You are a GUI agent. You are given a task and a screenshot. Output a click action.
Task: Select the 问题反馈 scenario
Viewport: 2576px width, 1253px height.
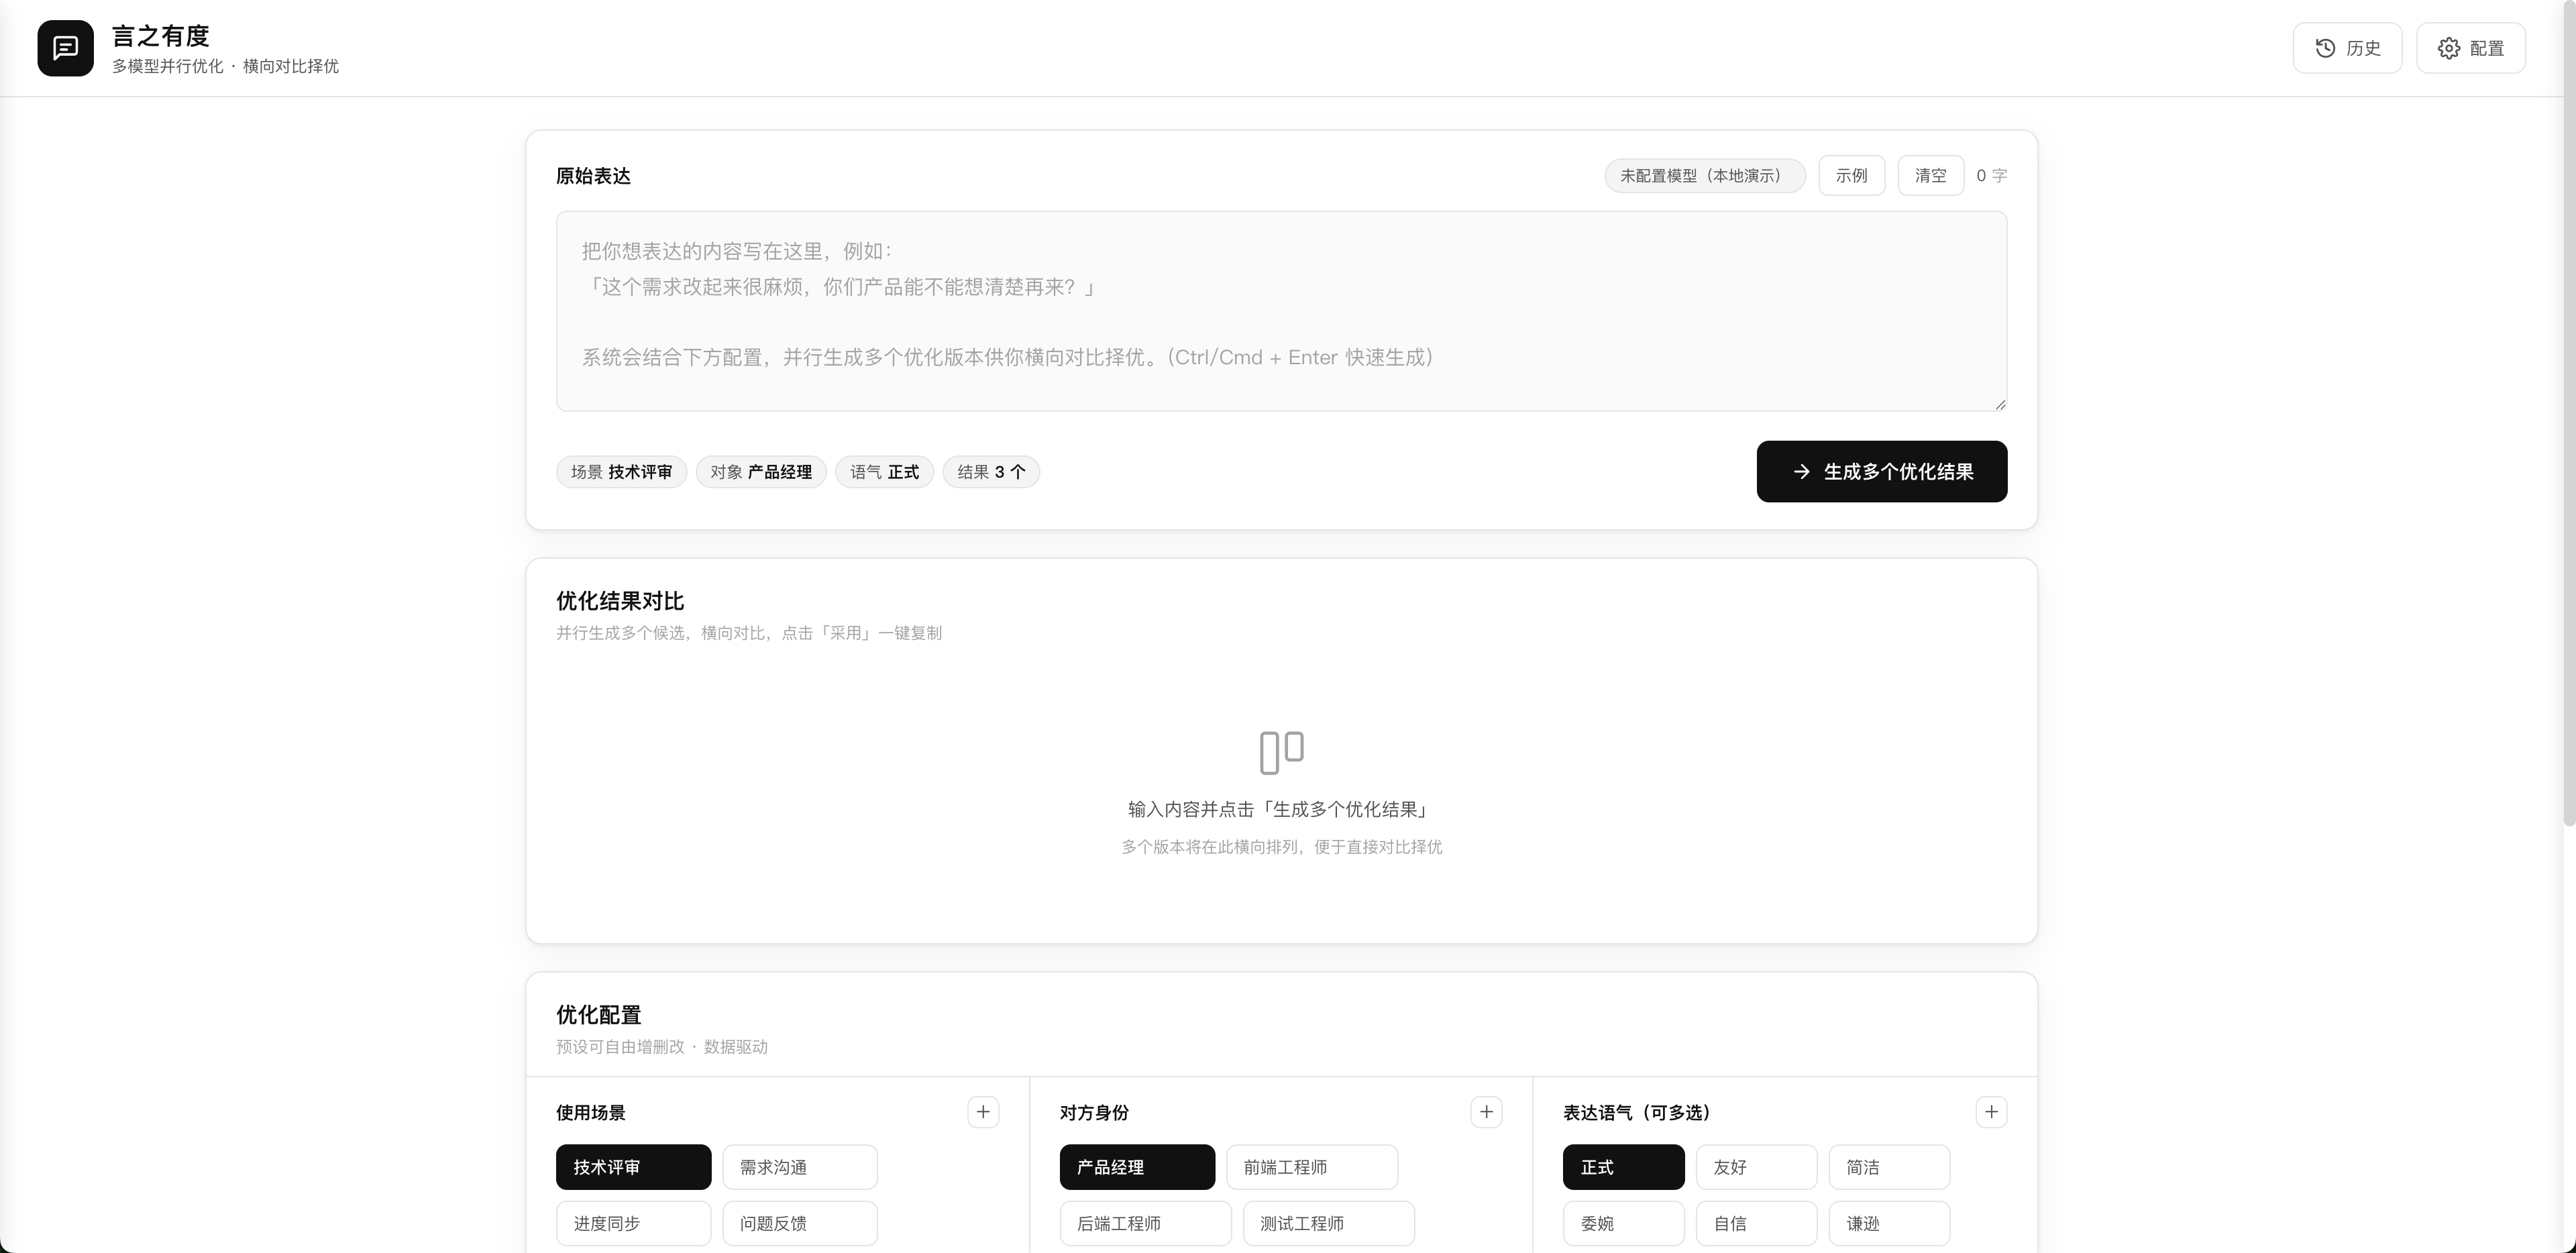point(800,1223)
